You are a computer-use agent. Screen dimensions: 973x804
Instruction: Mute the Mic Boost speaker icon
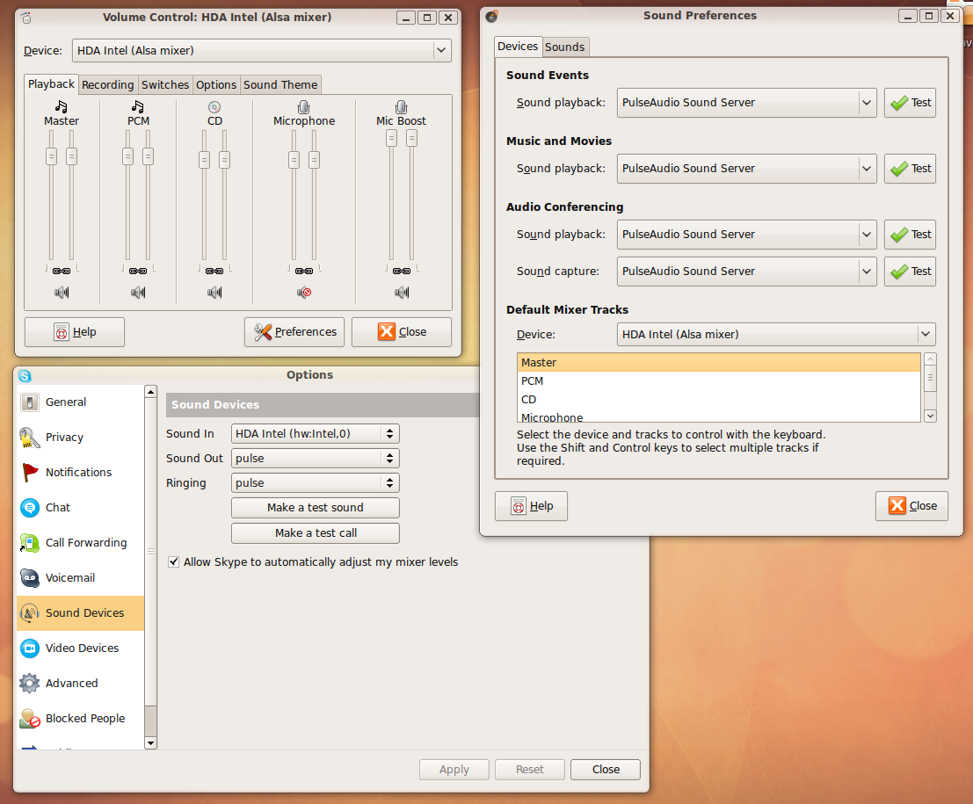[x=402, y=293]
